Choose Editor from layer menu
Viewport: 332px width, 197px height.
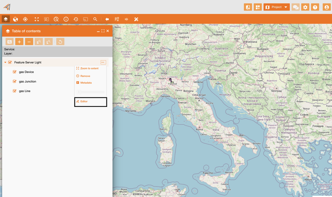click(91, 102)
